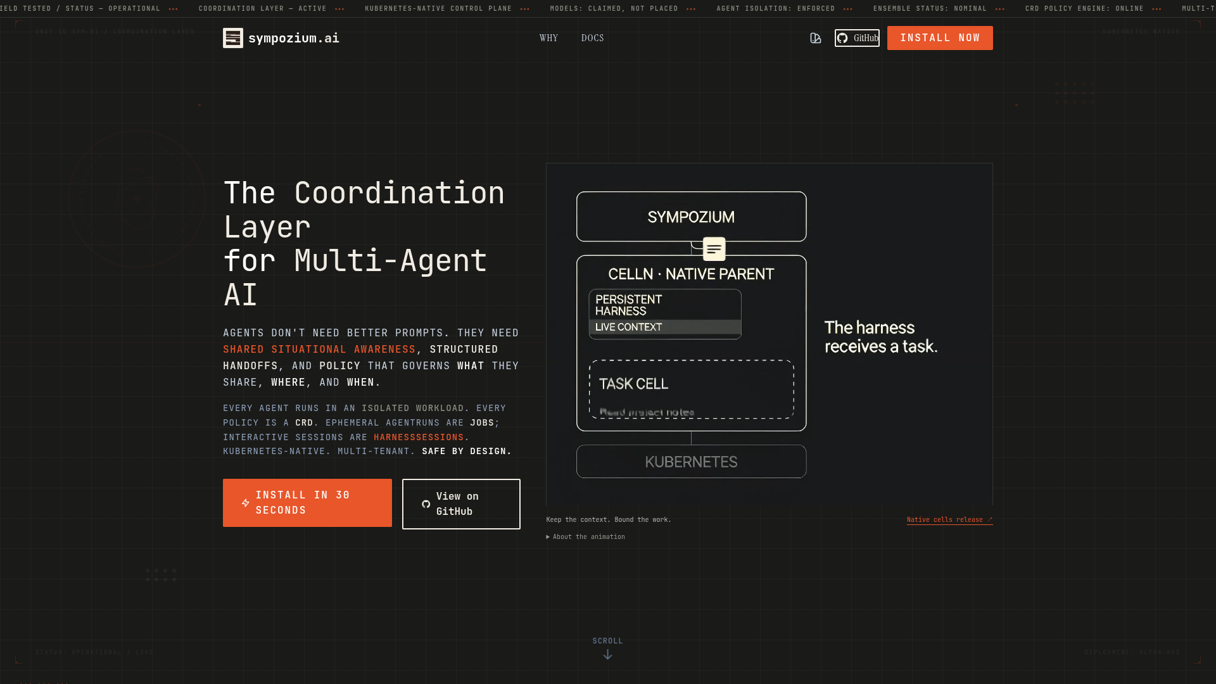
Task: Click the INSTALL IN 30 SECONDS button
Action: (x=307, y=503)
